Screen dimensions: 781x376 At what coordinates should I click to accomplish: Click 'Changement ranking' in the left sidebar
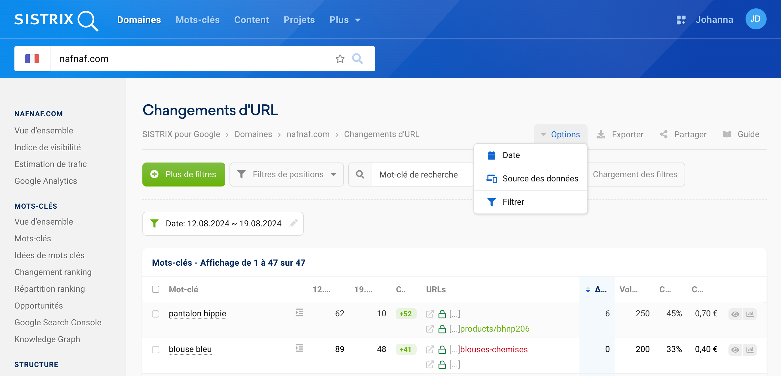[54, 272]
